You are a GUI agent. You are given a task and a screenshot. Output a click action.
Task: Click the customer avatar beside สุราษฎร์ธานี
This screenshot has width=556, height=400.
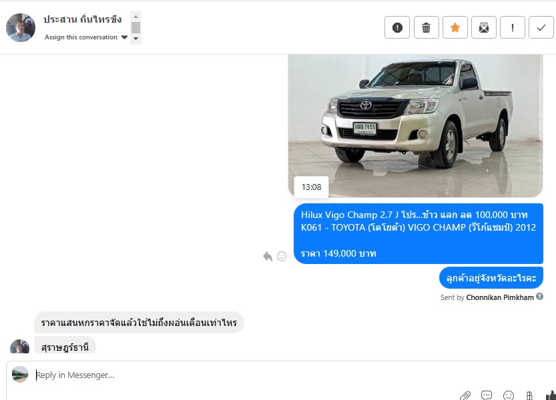point(20,347)
